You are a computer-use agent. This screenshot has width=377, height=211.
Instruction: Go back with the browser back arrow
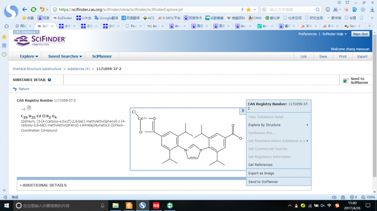click(x=25, y=10)
